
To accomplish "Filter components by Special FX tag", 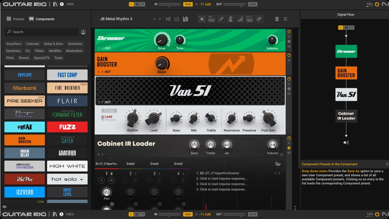I will point(41,58).
